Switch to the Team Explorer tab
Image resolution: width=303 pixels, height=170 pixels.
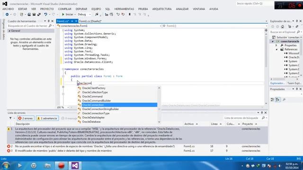tap(294, 83)
